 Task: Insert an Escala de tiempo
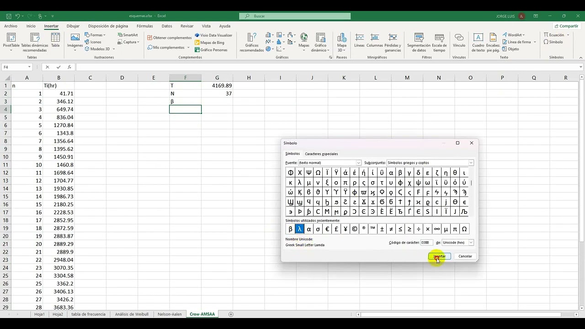point(439,42)
